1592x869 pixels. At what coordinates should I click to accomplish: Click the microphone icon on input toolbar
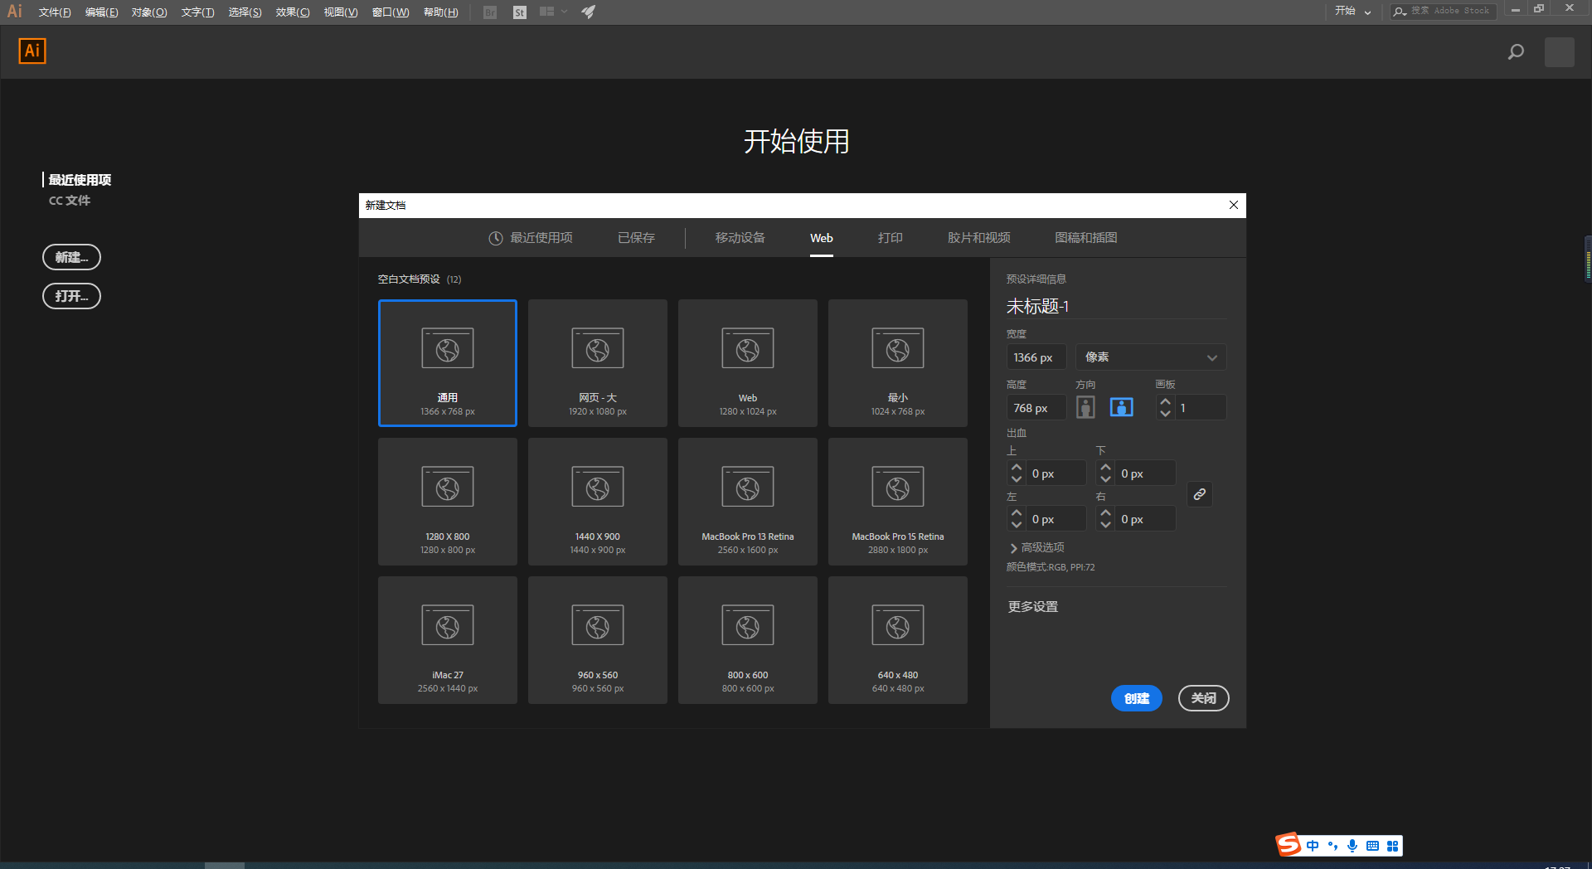[1353, 845]
